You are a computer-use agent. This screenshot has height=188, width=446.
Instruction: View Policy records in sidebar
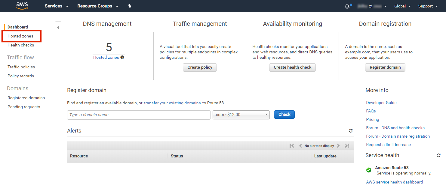tap(21, 76)
